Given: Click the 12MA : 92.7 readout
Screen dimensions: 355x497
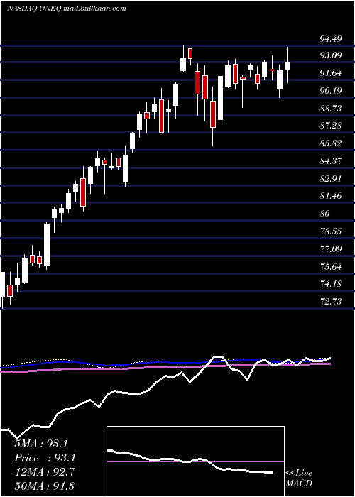Looking at the screenshot, I should click(x=45, y=472).
